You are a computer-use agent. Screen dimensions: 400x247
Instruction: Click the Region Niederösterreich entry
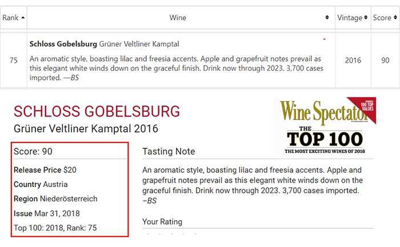click(x=55, y=199)
